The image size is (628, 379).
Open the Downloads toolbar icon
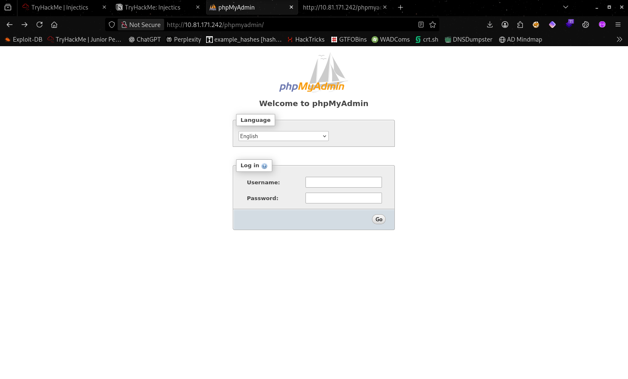pos(490,25)
